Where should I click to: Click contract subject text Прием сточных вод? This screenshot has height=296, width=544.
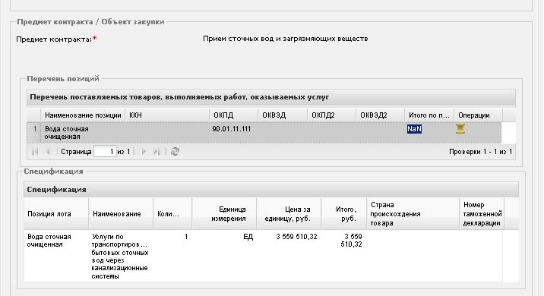tap(285, 39)
